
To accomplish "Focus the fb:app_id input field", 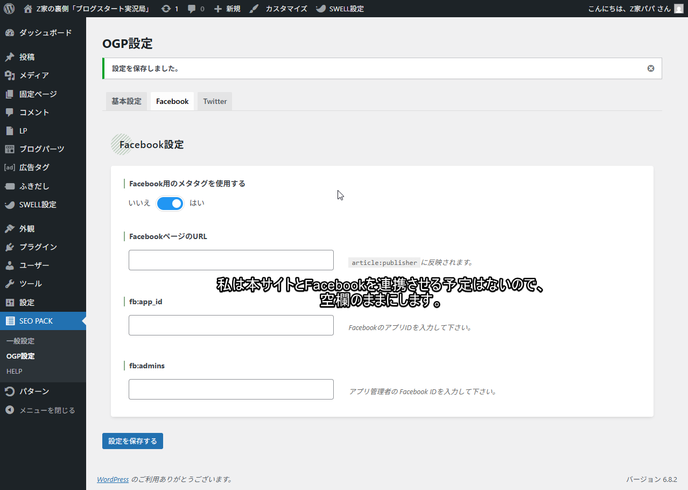I will point(231,325).
